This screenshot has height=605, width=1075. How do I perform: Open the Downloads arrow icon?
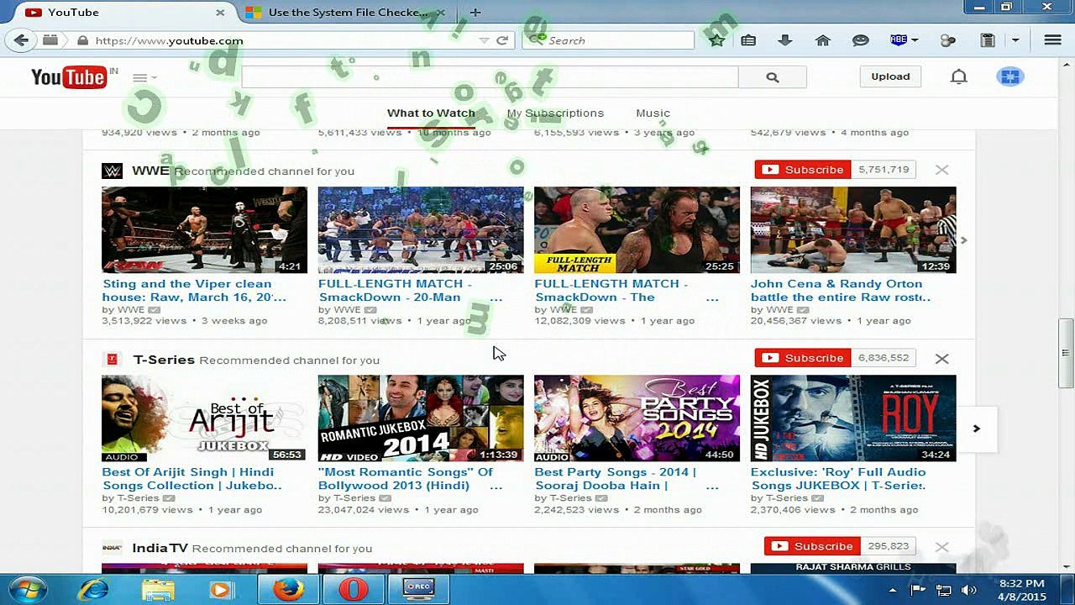click(785, 40)
